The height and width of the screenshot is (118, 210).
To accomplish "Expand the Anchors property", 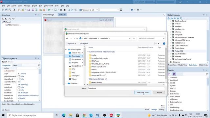I will [x=3, y=85].
